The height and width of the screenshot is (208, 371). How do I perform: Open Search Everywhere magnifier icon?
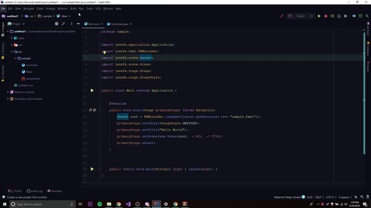[x=367, y=16]
